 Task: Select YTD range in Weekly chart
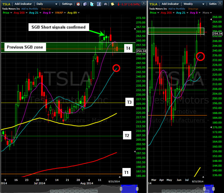pos(173,191)
